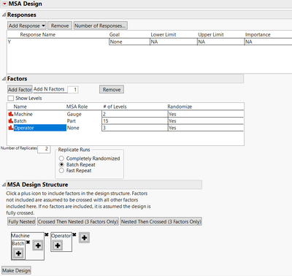Enable the Show Levels checkbox
The image size is (292, 276).
tap(10, 98)
